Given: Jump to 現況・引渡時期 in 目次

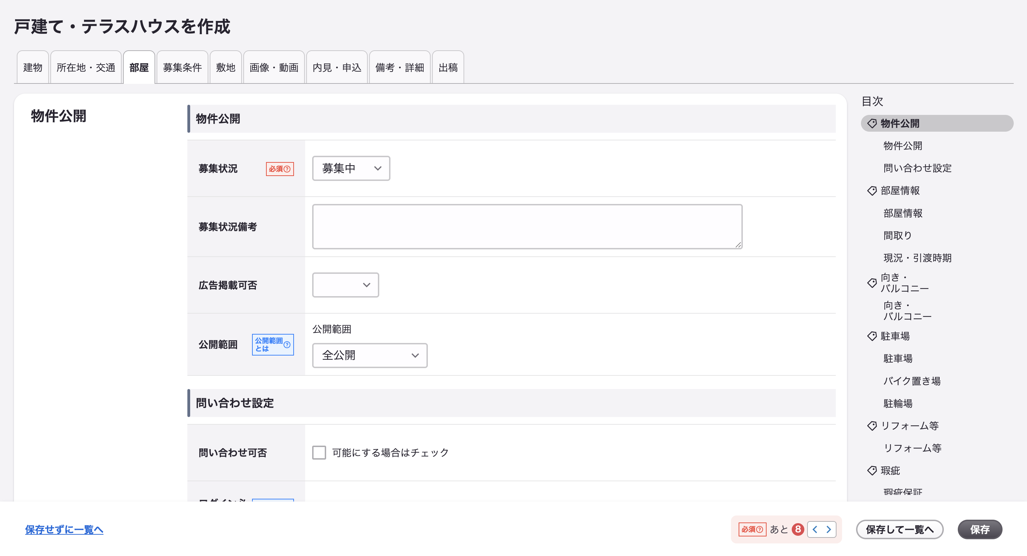Looking at the screenshot, I should pos(917,258).
